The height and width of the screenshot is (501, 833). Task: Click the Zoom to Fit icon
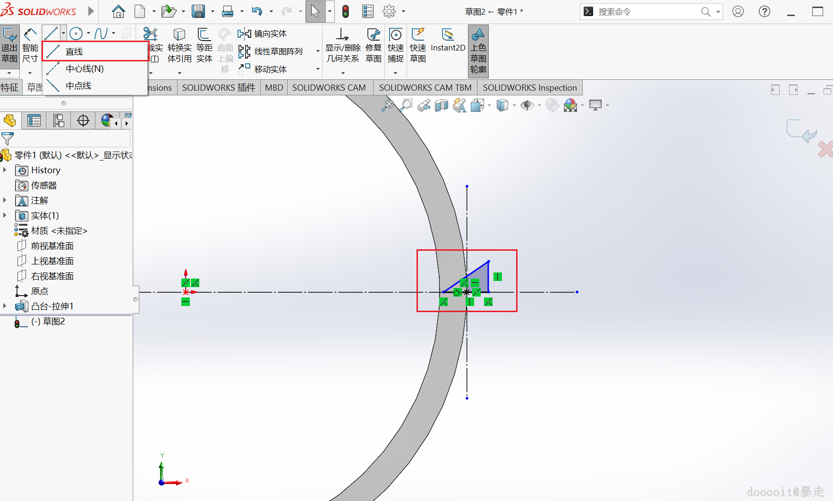388,105
